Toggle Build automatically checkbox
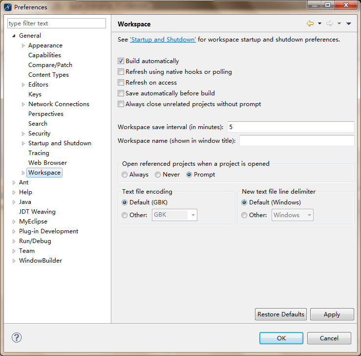361x356 pixels. click(x=121, y=61)
